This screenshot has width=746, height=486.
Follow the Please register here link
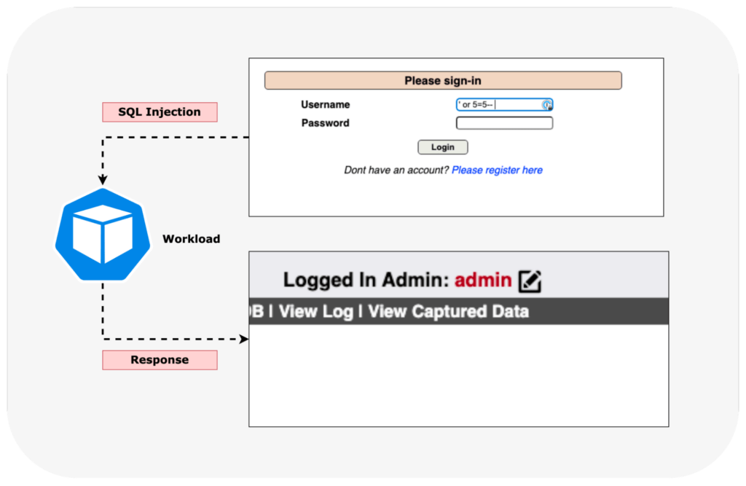[496, 170]
